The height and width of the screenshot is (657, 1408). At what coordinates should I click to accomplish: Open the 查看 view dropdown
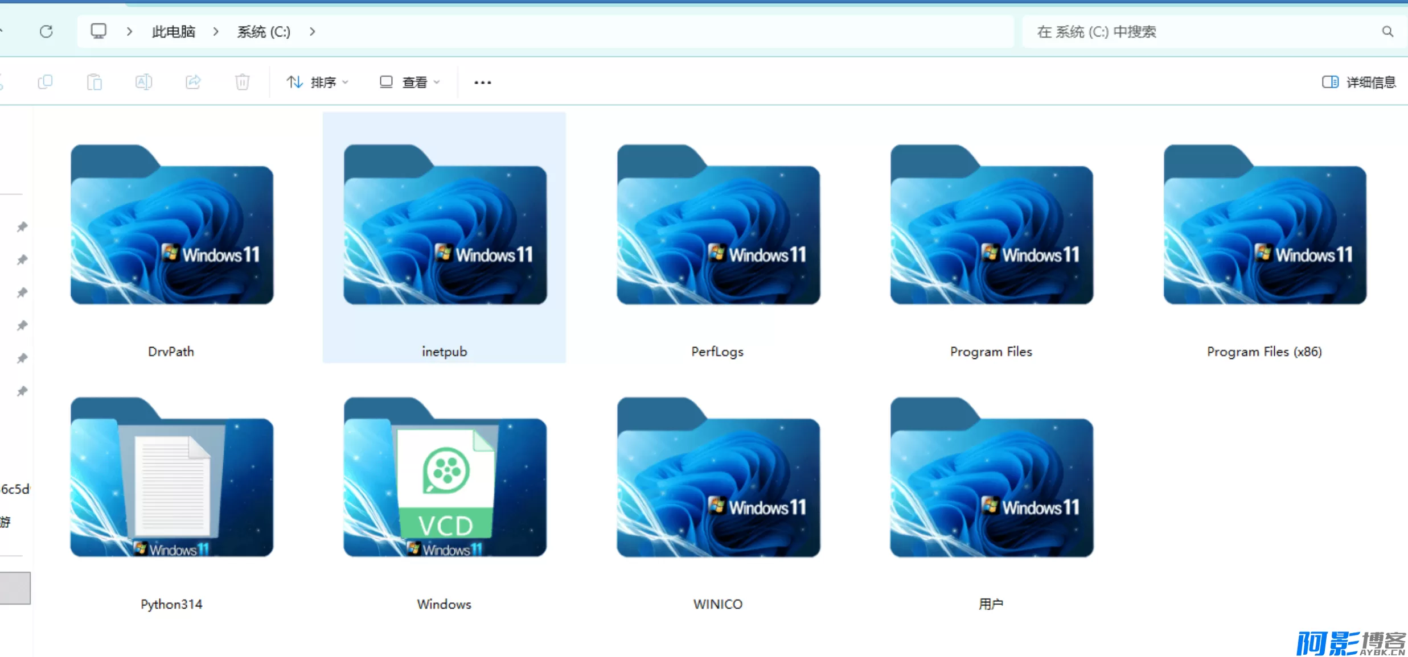point(409,82)
